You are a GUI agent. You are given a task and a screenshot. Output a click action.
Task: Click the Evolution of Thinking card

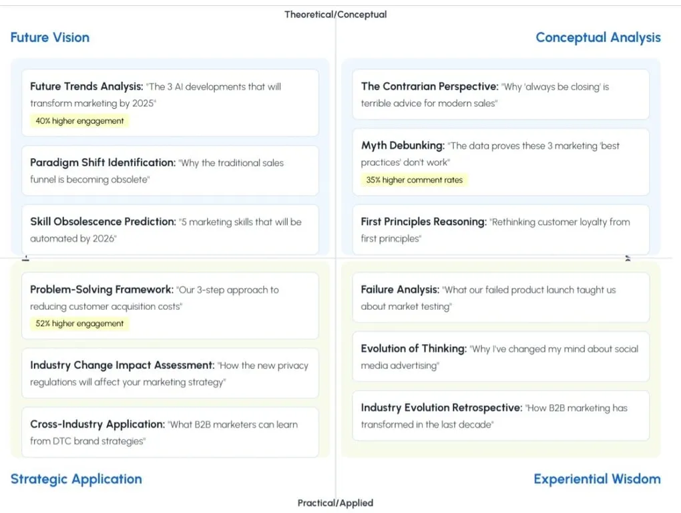(501, 357)
